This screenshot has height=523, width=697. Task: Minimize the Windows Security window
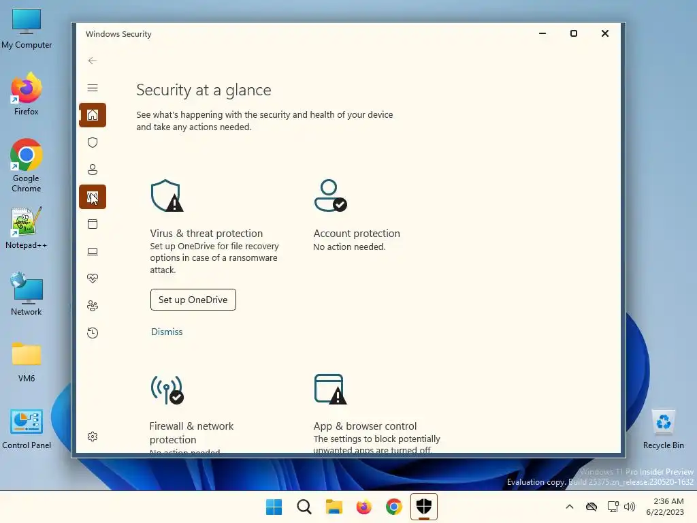click(x=542, y=33)
